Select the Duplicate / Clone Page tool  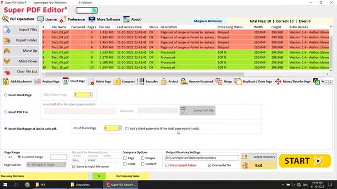pos(254,81)
